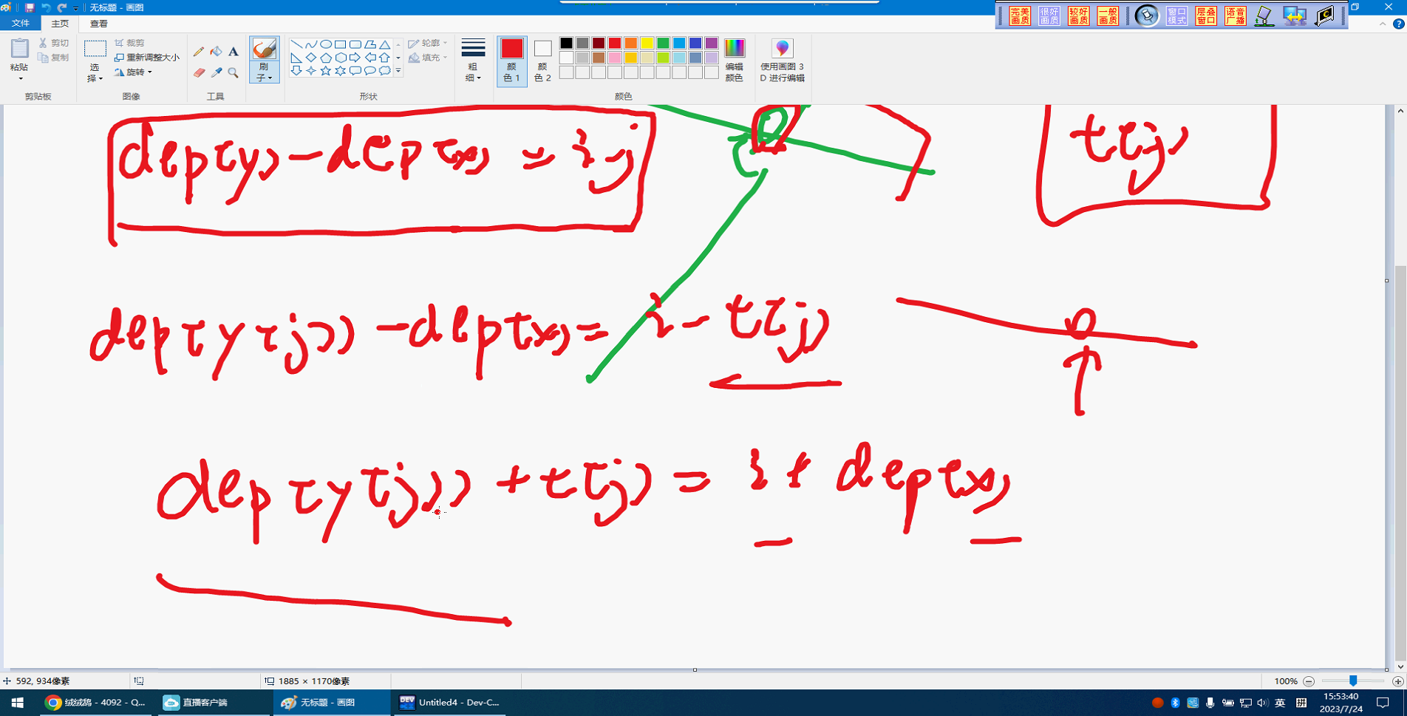This screenshot has width=1407, height=716.
Task: Switch to Chrome window in taskbar
Action: pyautogui.click(x=96, y=703)
